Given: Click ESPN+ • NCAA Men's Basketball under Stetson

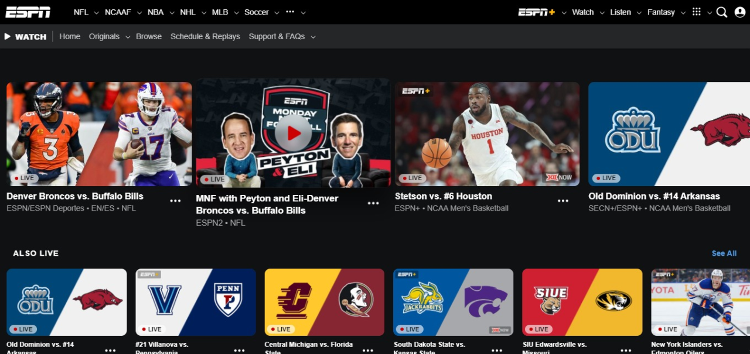Looking at the screenshot, I should pos(452,208).
